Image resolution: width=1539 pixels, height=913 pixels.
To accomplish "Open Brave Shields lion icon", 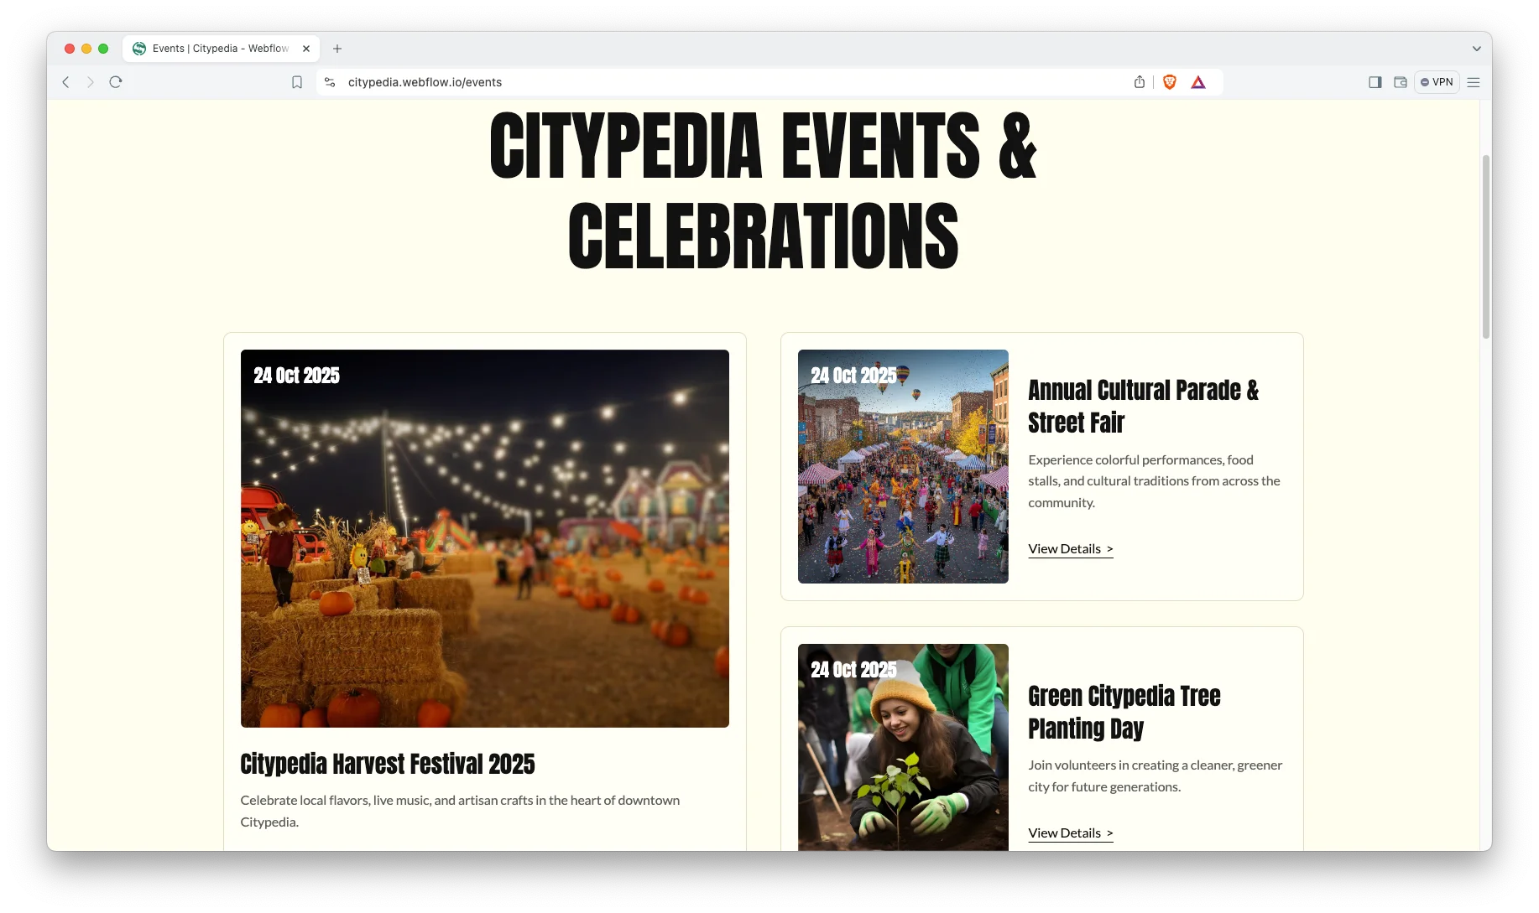I will click(1170, 82).
